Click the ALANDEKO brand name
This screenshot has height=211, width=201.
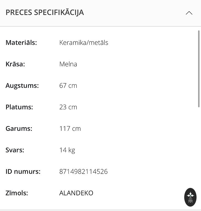click(x=76, y=193)
